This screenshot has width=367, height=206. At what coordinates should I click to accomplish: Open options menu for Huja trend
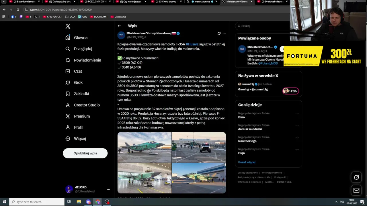(297, 150)
